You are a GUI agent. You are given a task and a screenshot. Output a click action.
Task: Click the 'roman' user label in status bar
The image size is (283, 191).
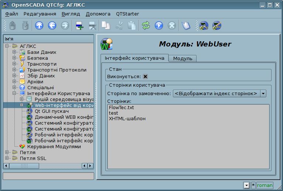(265, 185)
